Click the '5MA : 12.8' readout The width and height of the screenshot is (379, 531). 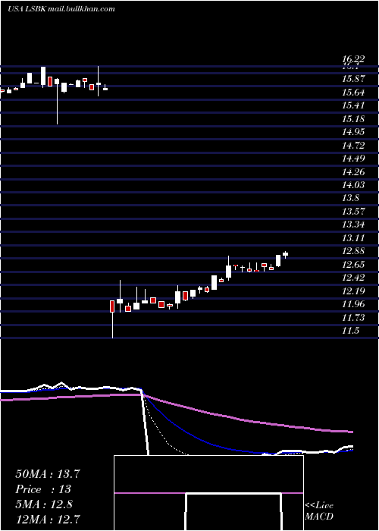pos(44,504)
